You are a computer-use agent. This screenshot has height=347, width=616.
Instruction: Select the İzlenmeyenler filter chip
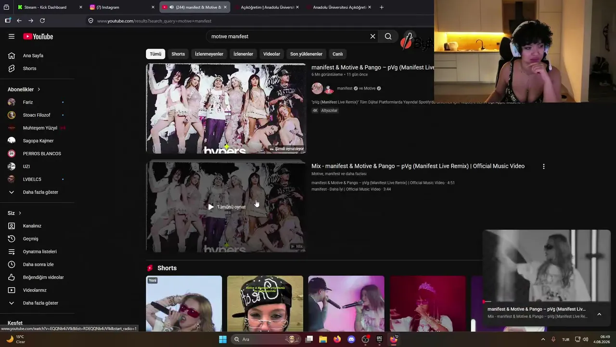point(209,54)
